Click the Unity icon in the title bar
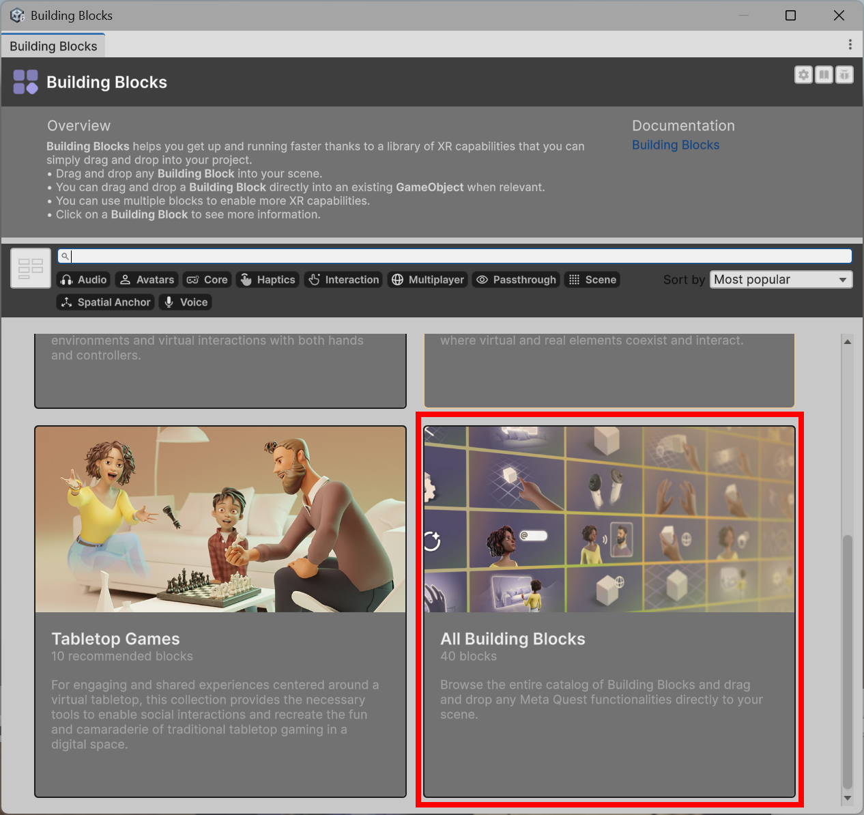 (17, 15)
